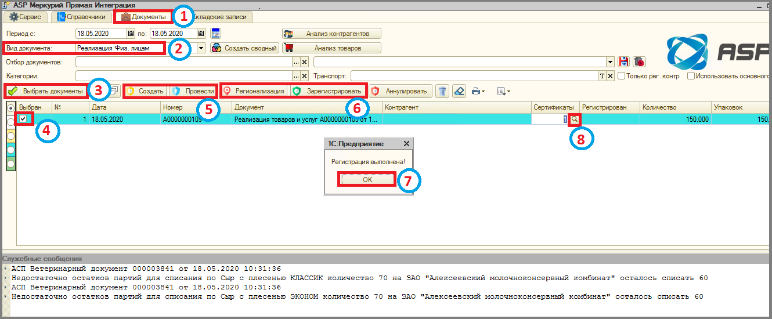Click the 150,000 quantity cell

[x=675, y=119]
